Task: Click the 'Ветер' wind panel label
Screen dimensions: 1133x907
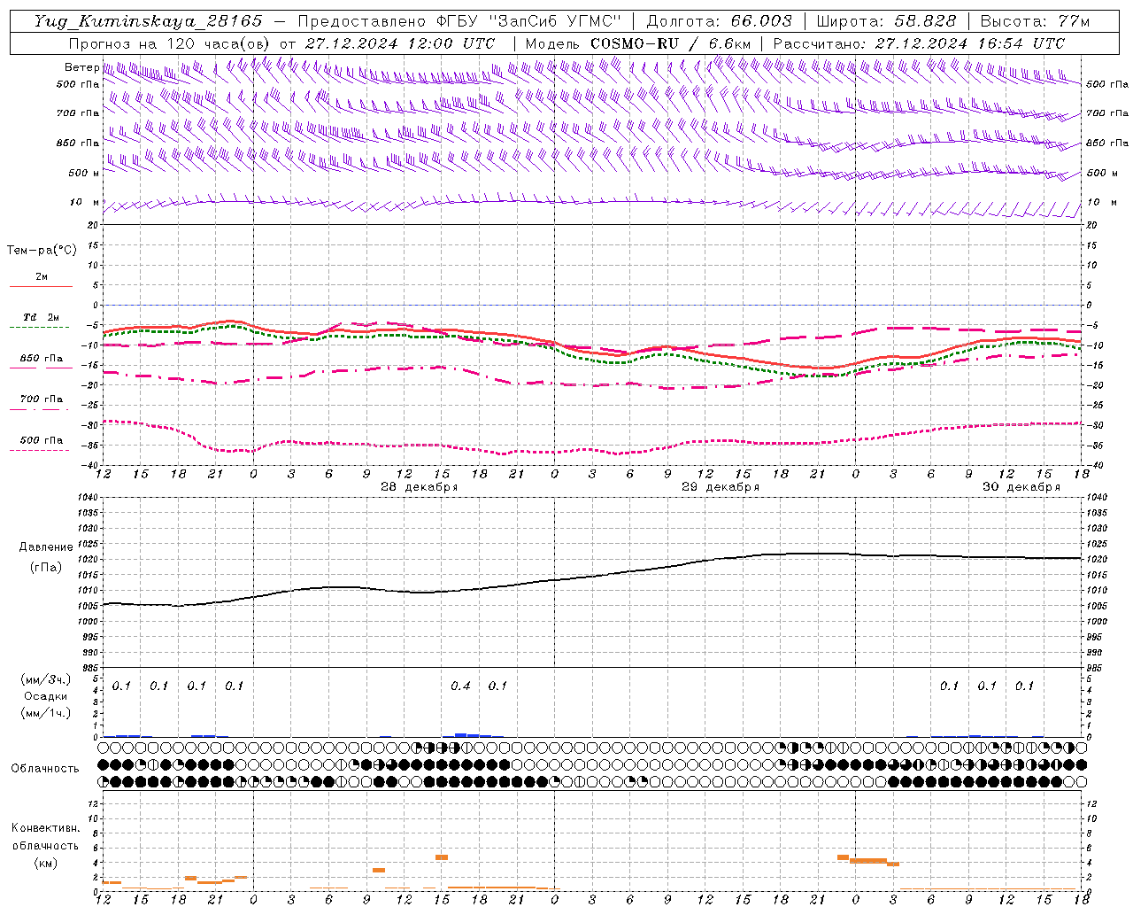Action: (x=81, y=68)
